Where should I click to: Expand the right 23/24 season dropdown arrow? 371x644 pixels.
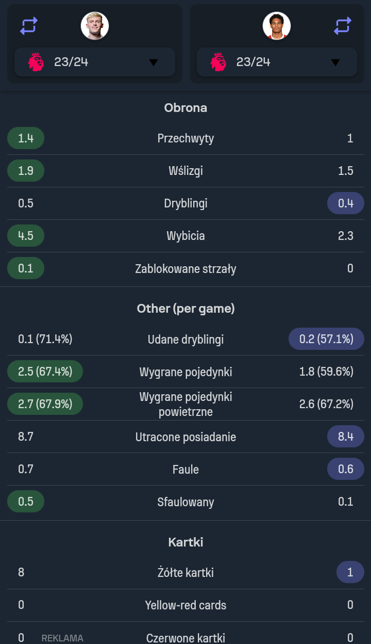point(335,62)
